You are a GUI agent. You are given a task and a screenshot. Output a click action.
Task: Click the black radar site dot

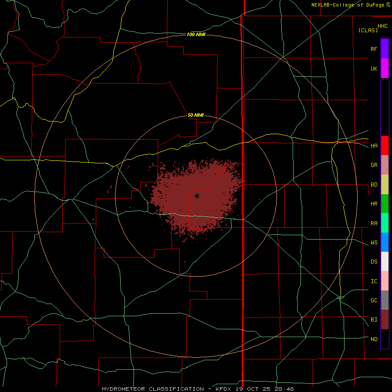point(197,196)
